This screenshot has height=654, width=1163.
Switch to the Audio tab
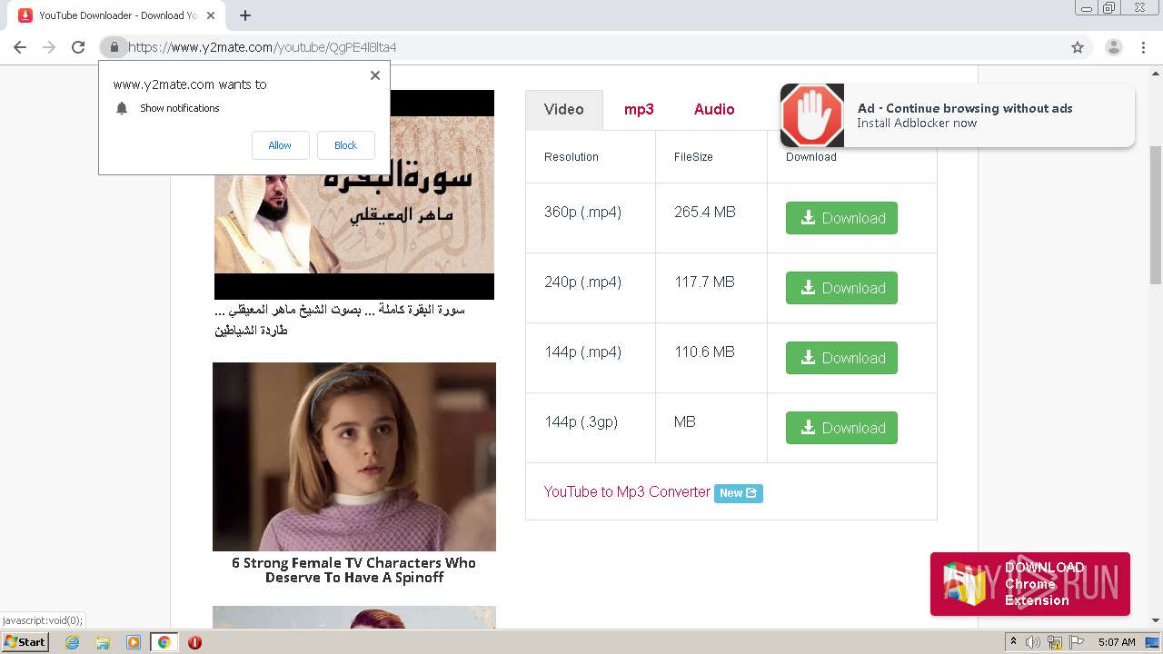[714, 109]
